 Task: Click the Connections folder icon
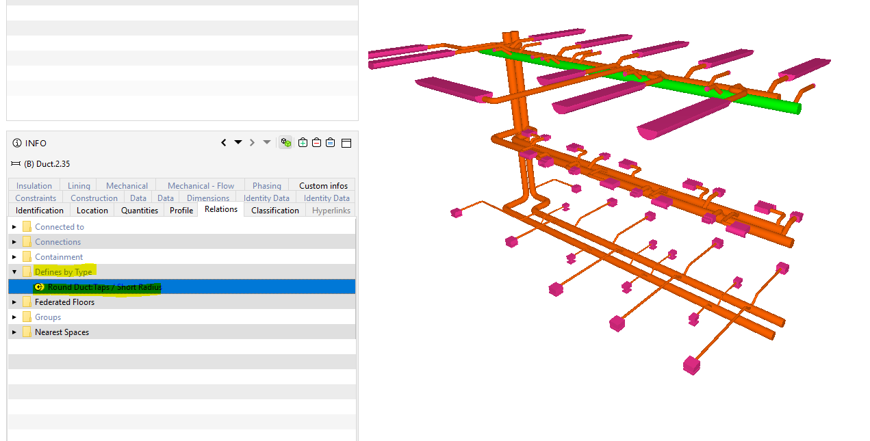[27, 242]
